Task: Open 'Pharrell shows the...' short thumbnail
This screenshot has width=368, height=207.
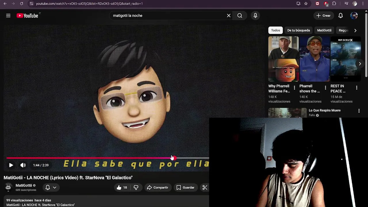Action: click(315, 59)
